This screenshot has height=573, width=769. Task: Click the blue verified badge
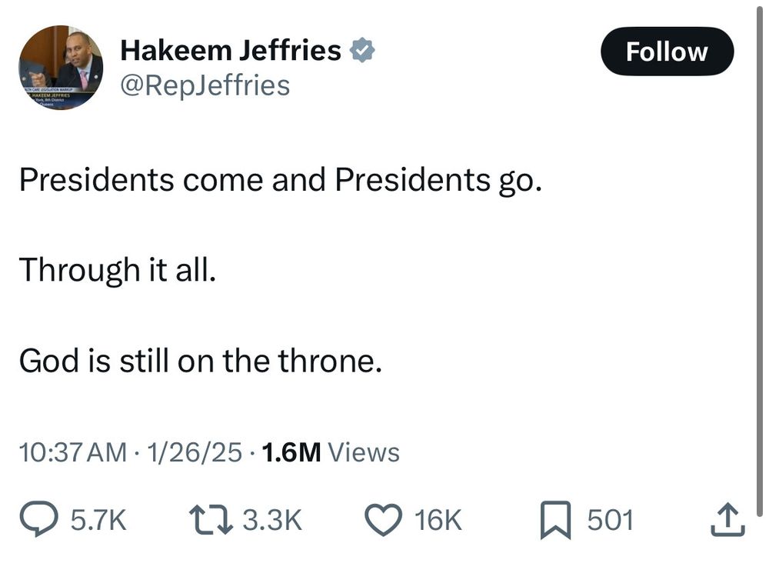click(361, 48)
